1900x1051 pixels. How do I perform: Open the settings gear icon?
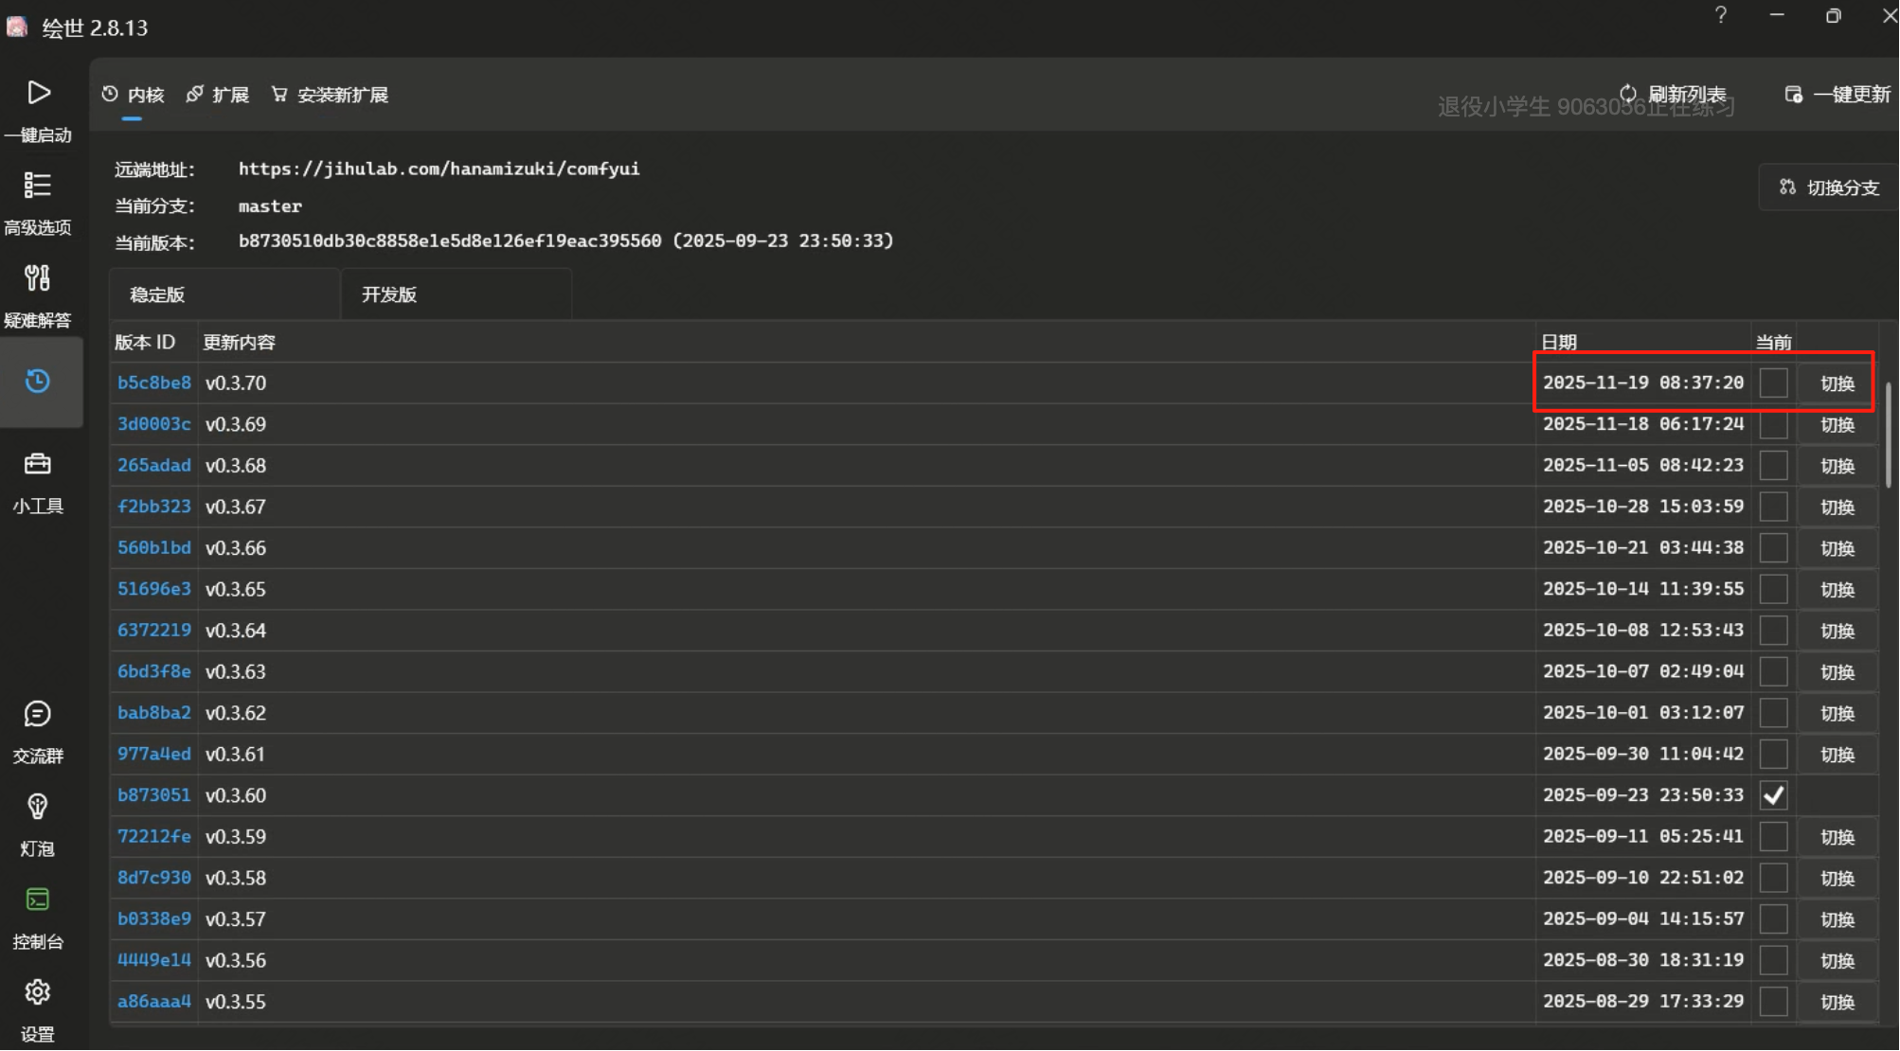point(38,992)
